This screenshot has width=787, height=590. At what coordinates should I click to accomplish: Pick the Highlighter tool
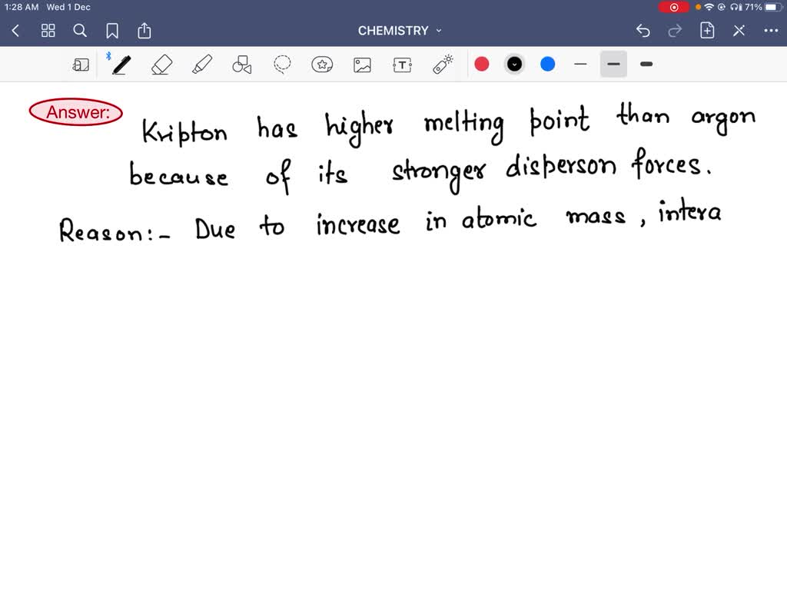pos(203,64)
